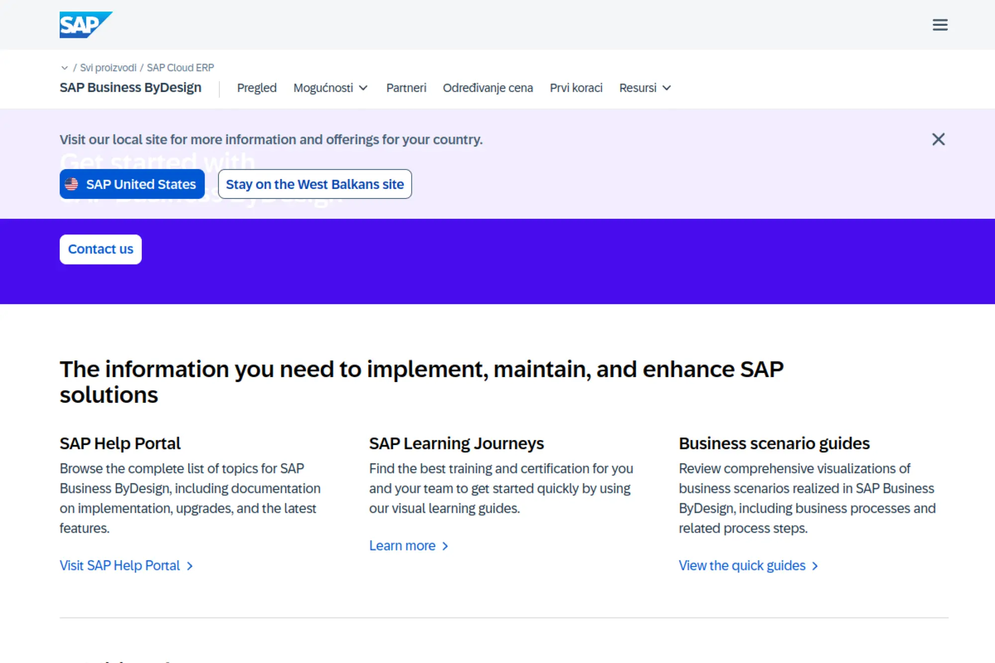
Task: Click the arrow next to Visit SAP Help Portal
Action: [190, 566]
